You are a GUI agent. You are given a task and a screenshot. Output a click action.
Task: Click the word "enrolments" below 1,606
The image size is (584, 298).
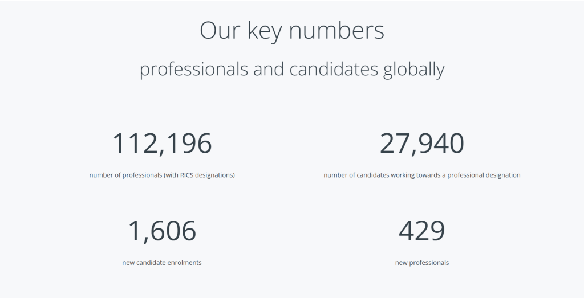tap(185, 263)
